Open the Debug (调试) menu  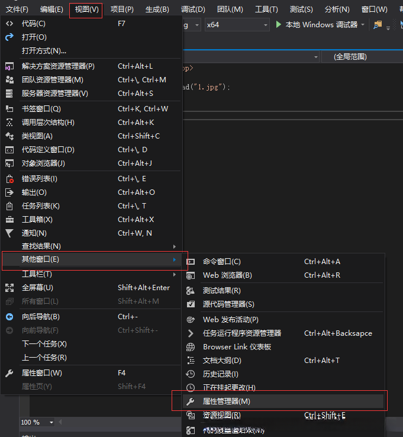tap(193, 9)
